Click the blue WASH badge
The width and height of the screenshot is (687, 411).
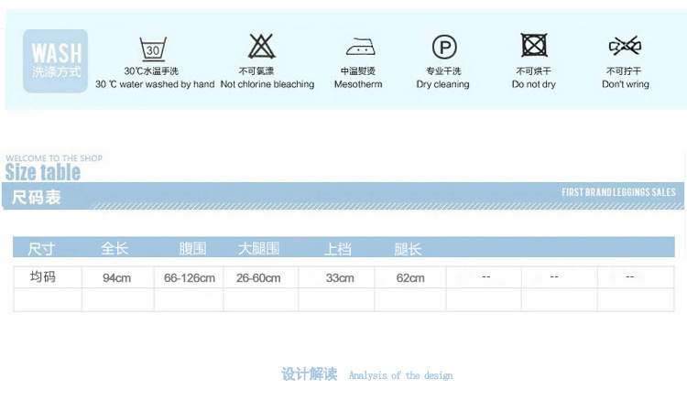click(x=56, y=60)
